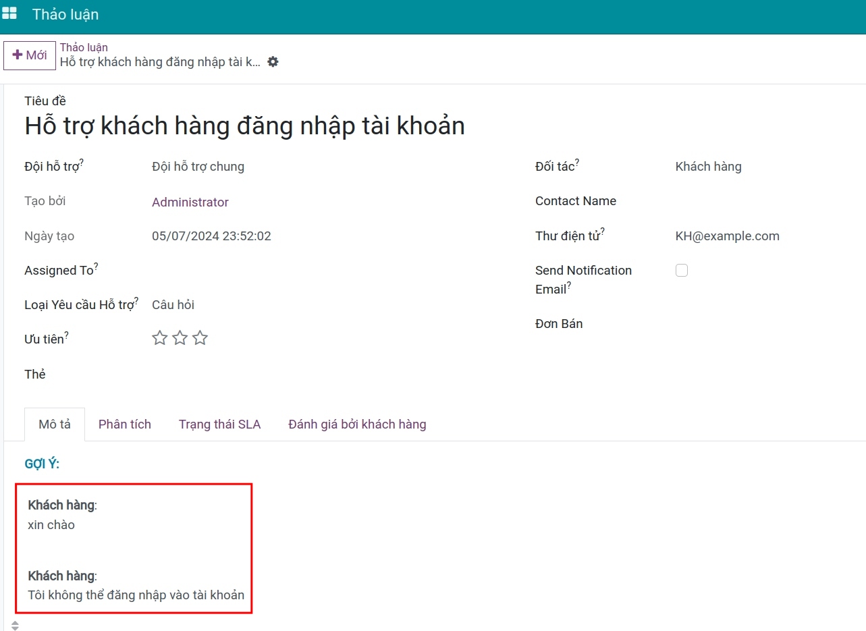866x631 pixels.
Task: Show the help tooltip mark next to Đối tác
Action: click(577, 162)
